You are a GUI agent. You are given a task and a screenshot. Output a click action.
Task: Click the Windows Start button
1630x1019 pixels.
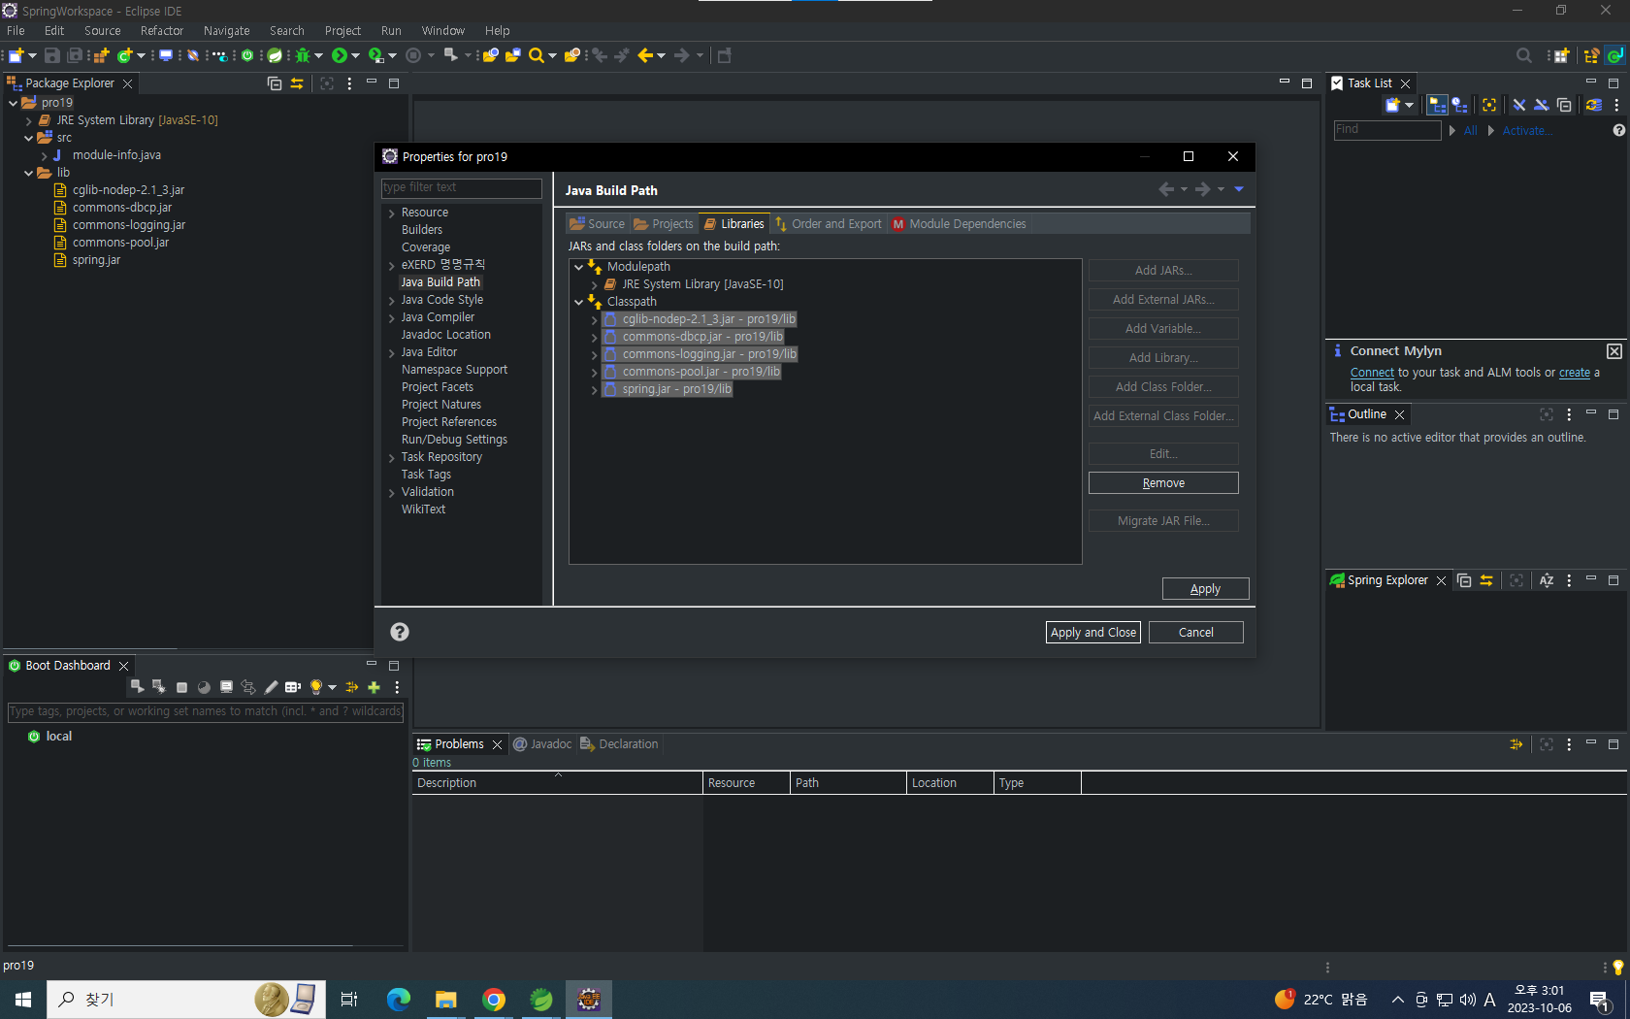tap(23, 1000)
